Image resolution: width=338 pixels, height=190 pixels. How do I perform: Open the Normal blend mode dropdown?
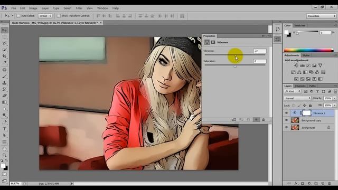click(297, 99)
